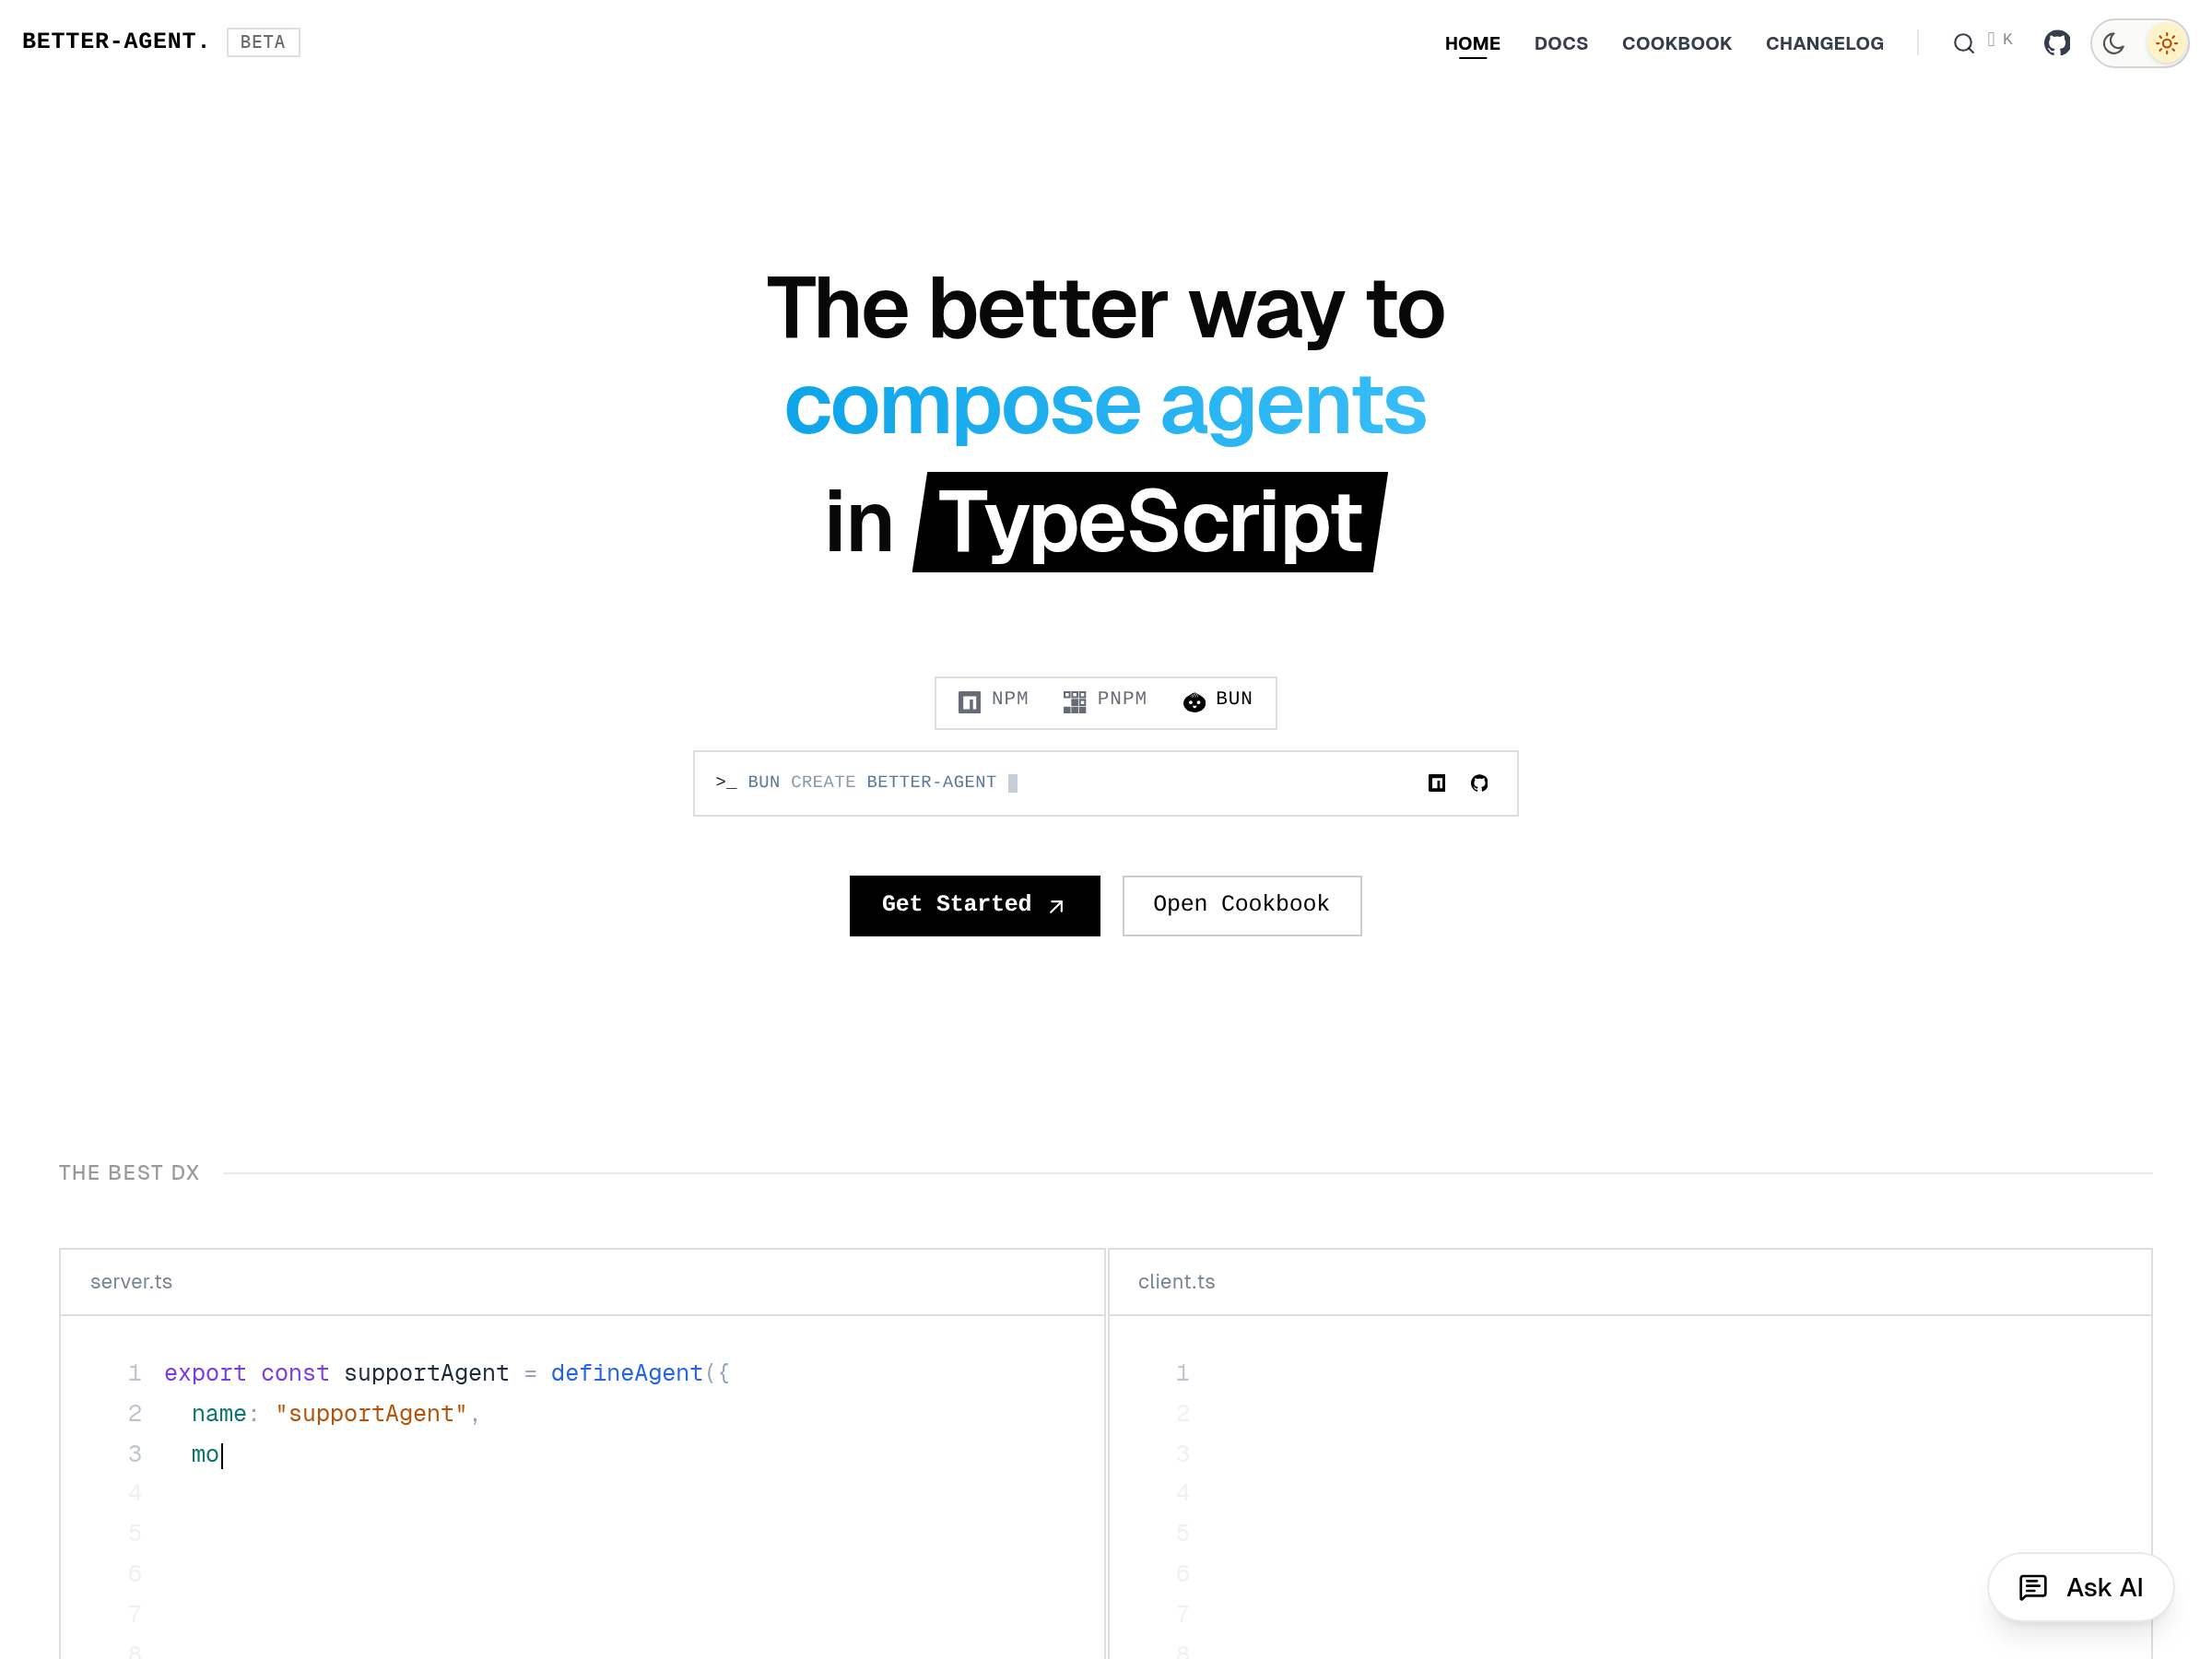2212x1659 pixels.
Task: Choose the BUN package manager tab
Action: point(1217,700)
